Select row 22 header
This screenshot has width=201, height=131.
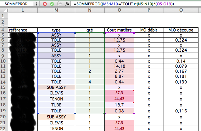[x=4, y=128]
